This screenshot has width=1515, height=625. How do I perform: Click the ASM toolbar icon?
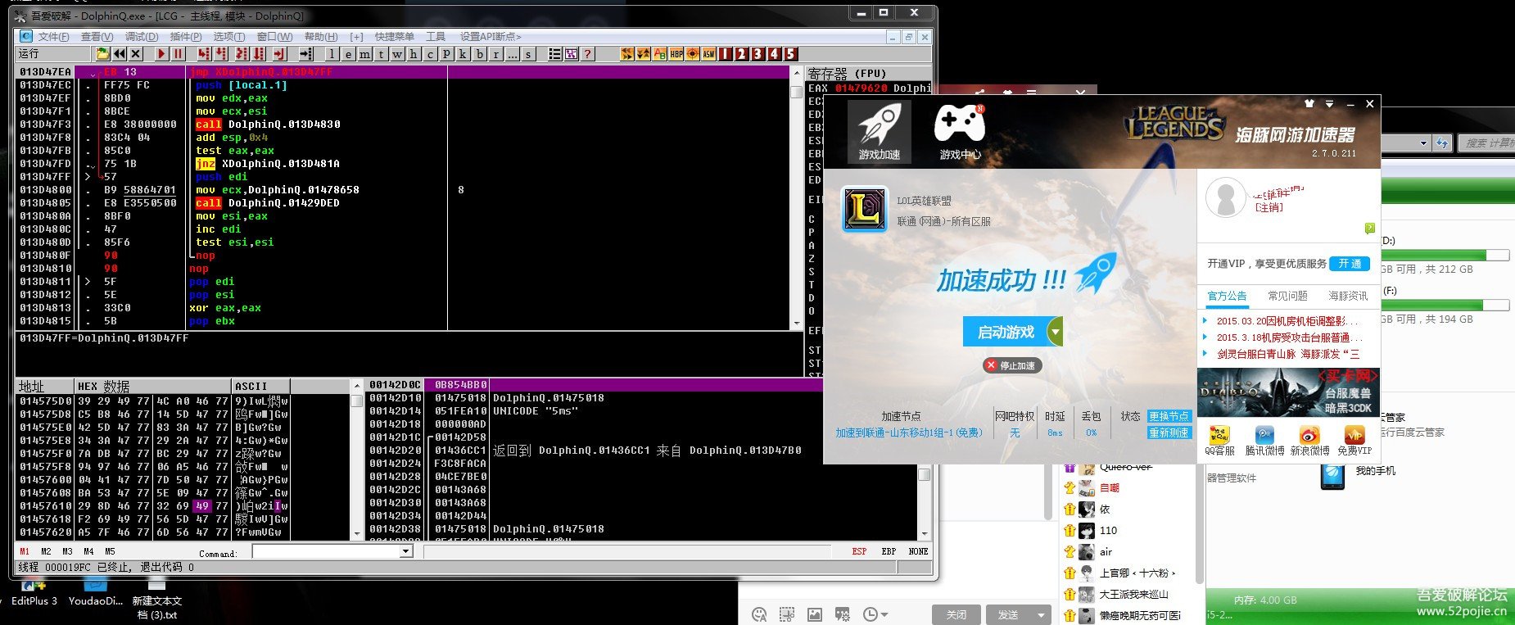[x=709, y=54]
